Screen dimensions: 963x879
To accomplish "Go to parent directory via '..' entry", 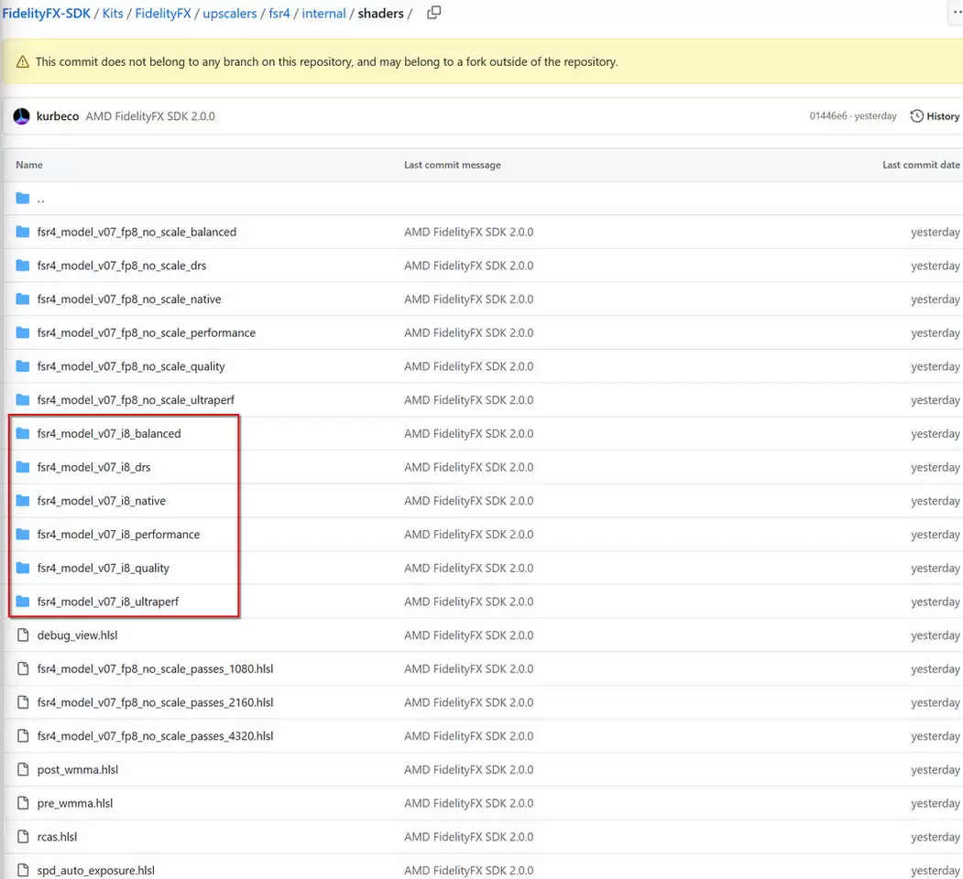I will (40, 199).
